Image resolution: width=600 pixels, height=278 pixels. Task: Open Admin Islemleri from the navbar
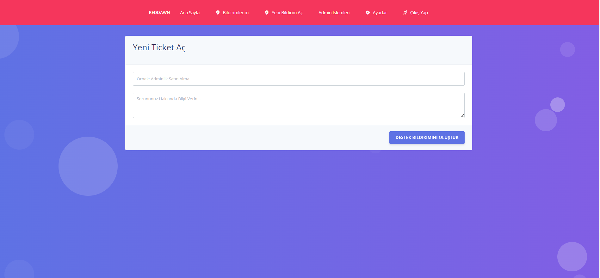334,13
